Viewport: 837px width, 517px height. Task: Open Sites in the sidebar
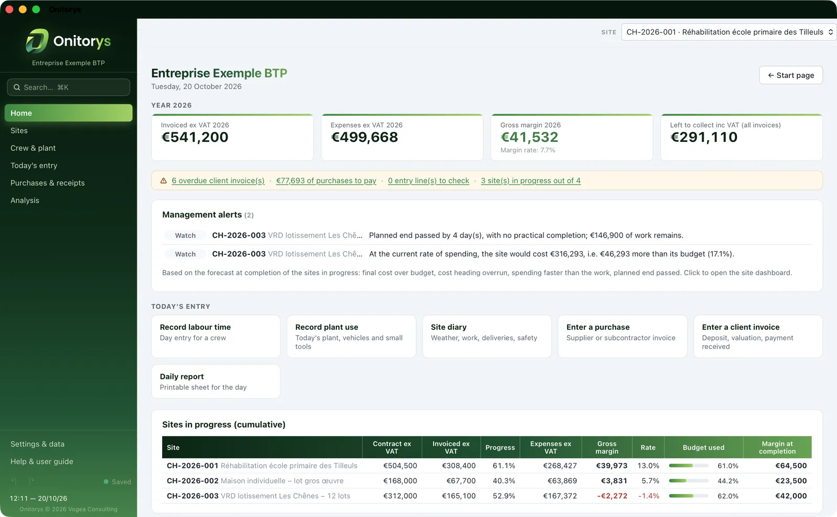(x=69, y=131)
